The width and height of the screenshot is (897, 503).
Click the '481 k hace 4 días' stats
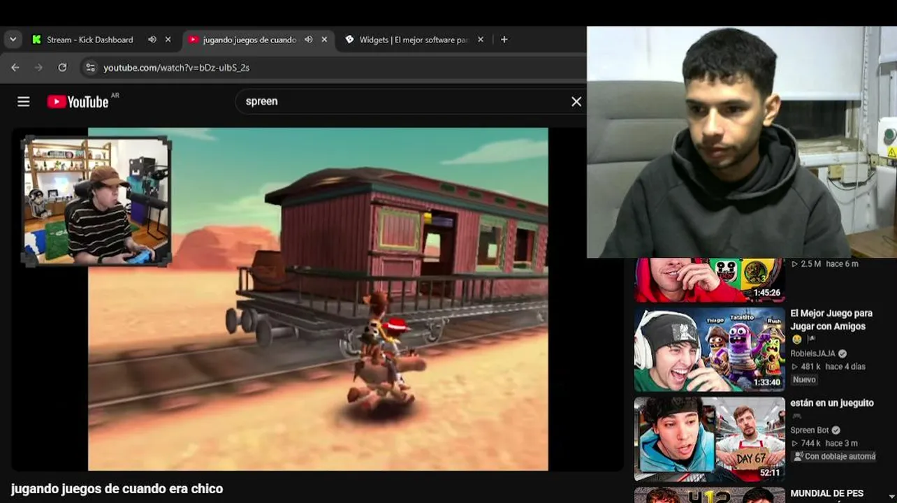point(828,367)
